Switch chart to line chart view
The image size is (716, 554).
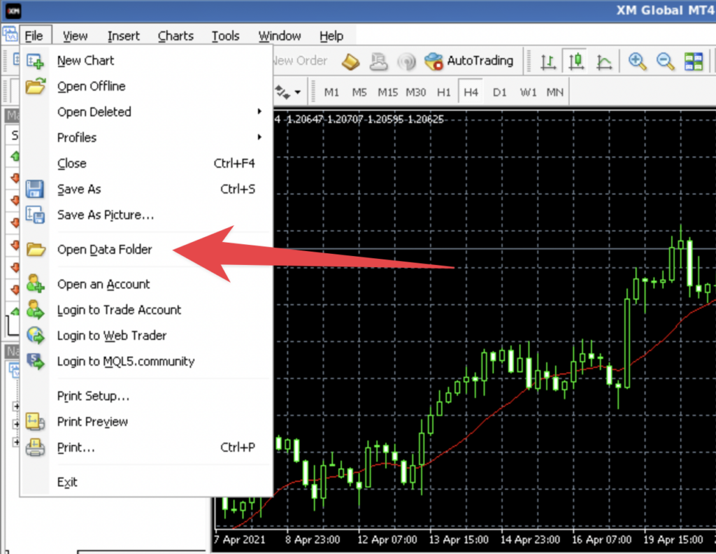pos(603,62)
